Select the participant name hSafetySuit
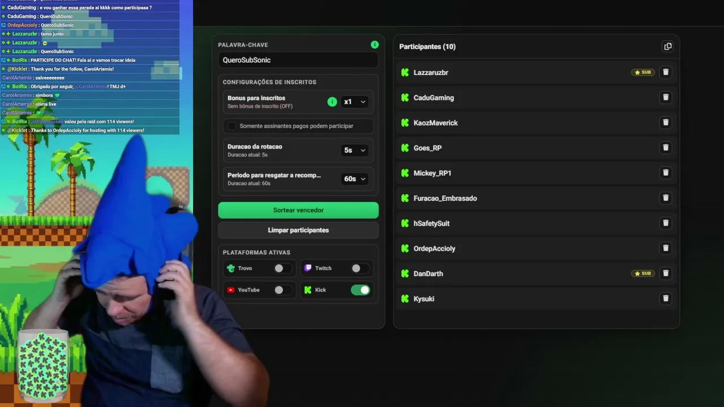The height and width of the screenshot is (407, 724). coord(432,223)
